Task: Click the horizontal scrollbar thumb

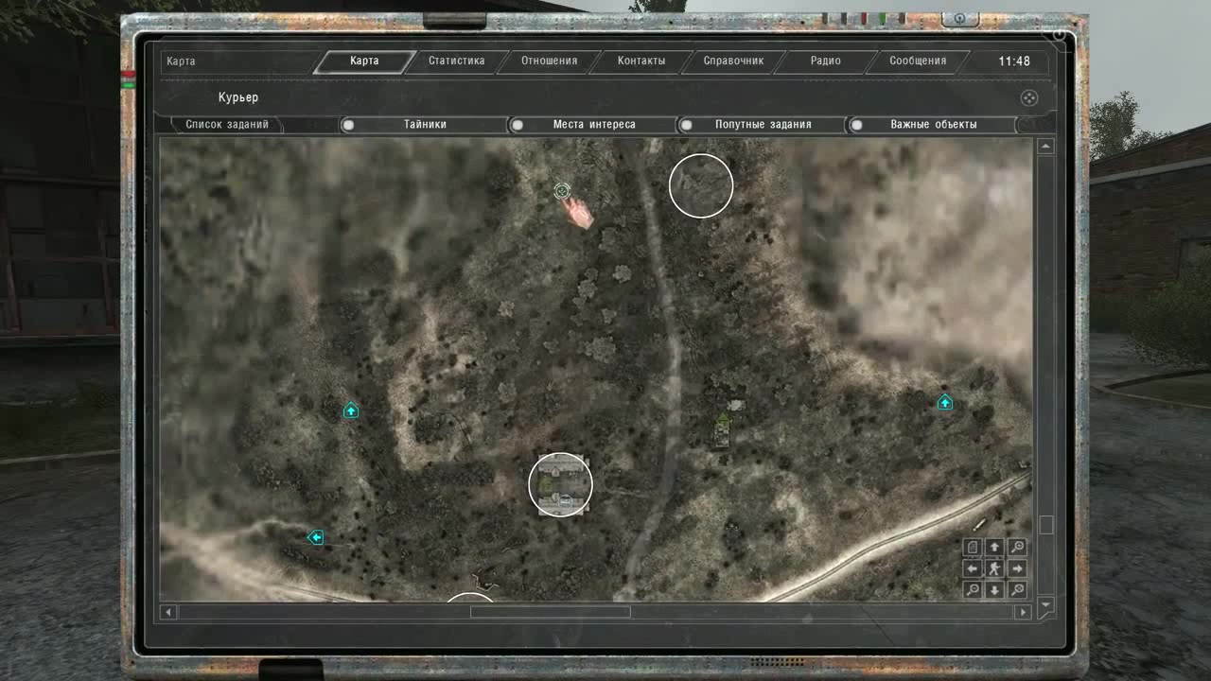Action: 551,612
